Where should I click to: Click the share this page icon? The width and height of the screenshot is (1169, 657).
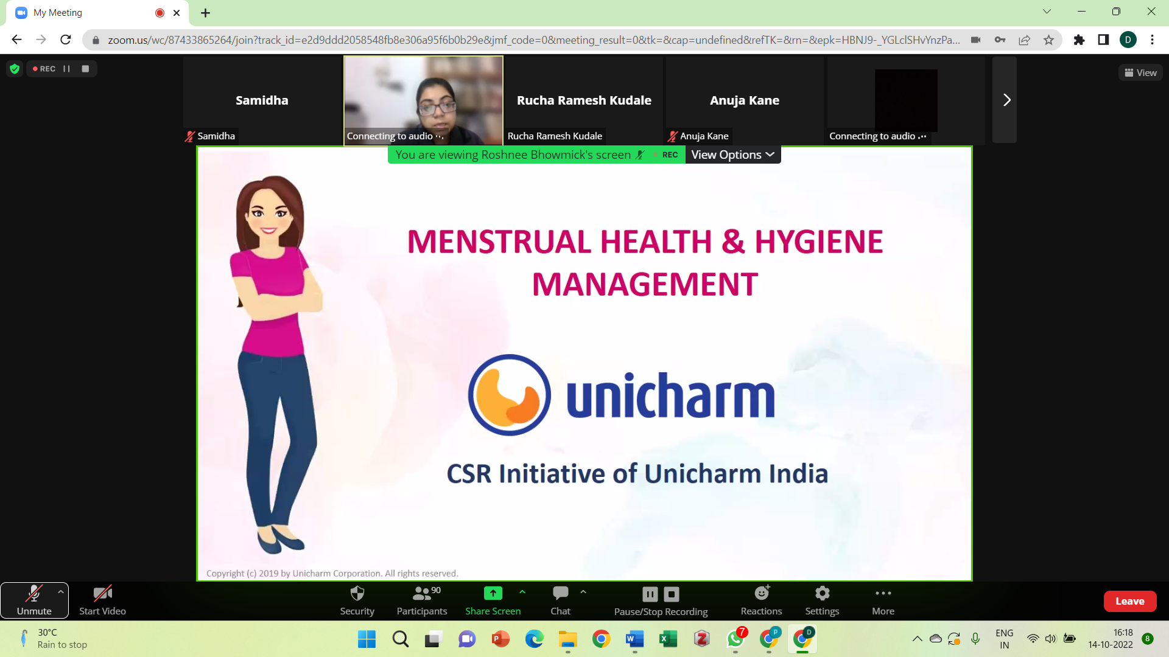coord(1024,40)
